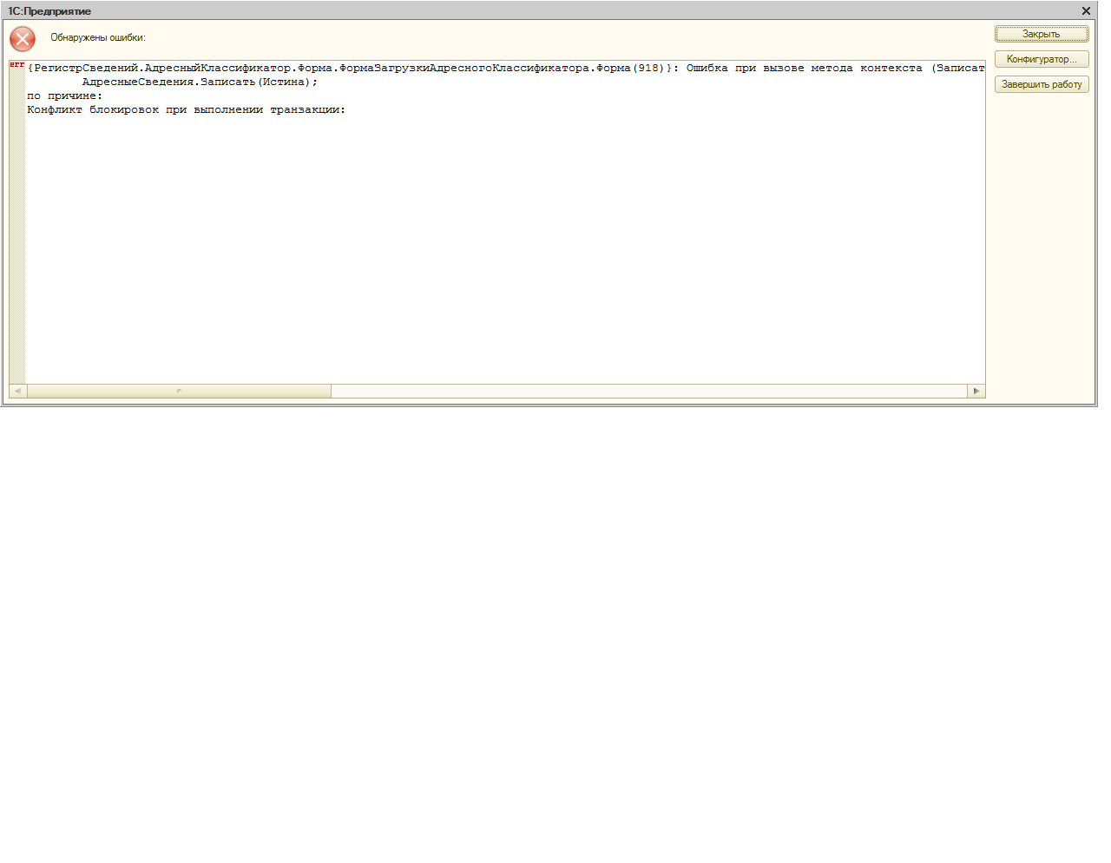Image resolution: width=1111 pixels, height=863 pixels.
Task: Click the (918) line number reference
Action: point(648,69)
